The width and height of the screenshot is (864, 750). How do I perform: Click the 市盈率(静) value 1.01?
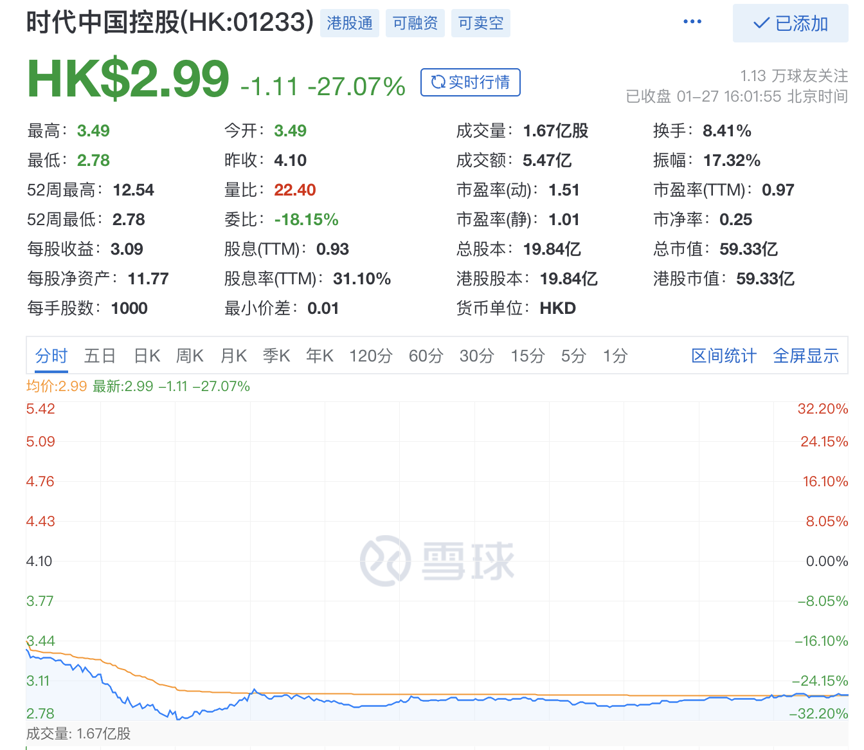[564, 220]
